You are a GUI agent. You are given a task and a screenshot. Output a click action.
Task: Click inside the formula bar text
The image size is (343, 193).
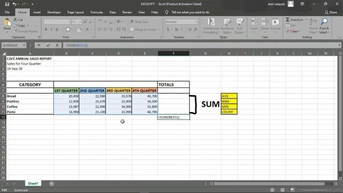click(x=200, y=45)
